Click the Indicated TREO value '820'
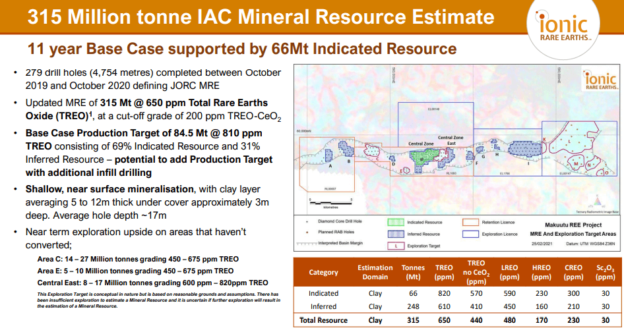This screenshot has height=332, width=624. (444, 293)
